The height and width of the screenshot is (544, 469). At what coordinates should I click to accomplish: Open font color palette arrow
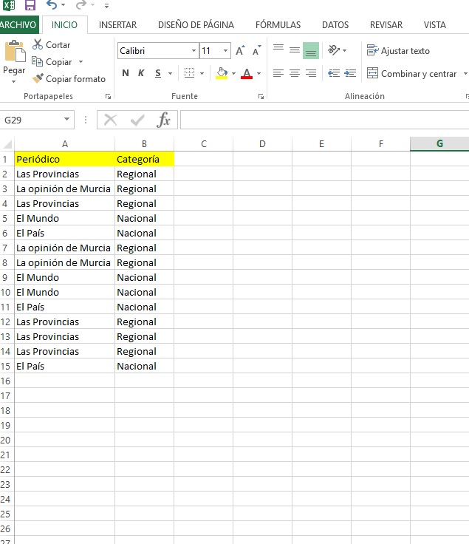click(x=259, y=74)
